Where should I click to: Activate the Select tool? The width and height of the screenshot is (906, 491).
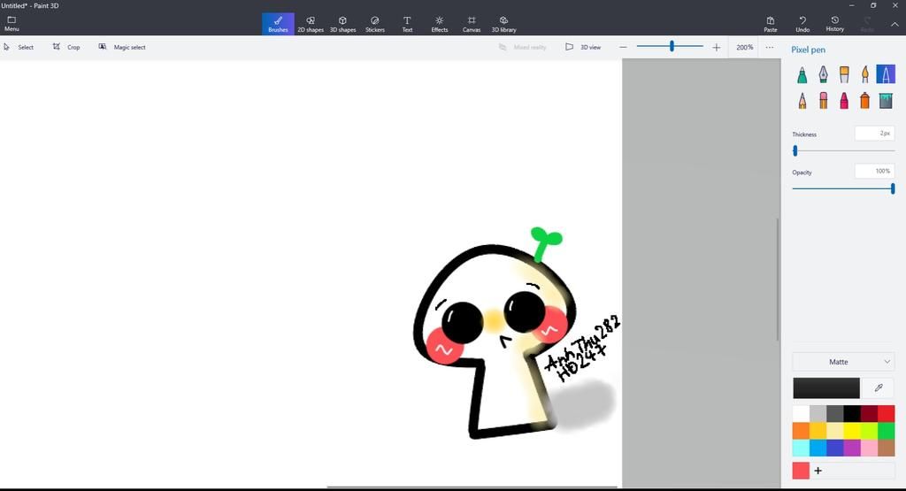coord(19,47)
